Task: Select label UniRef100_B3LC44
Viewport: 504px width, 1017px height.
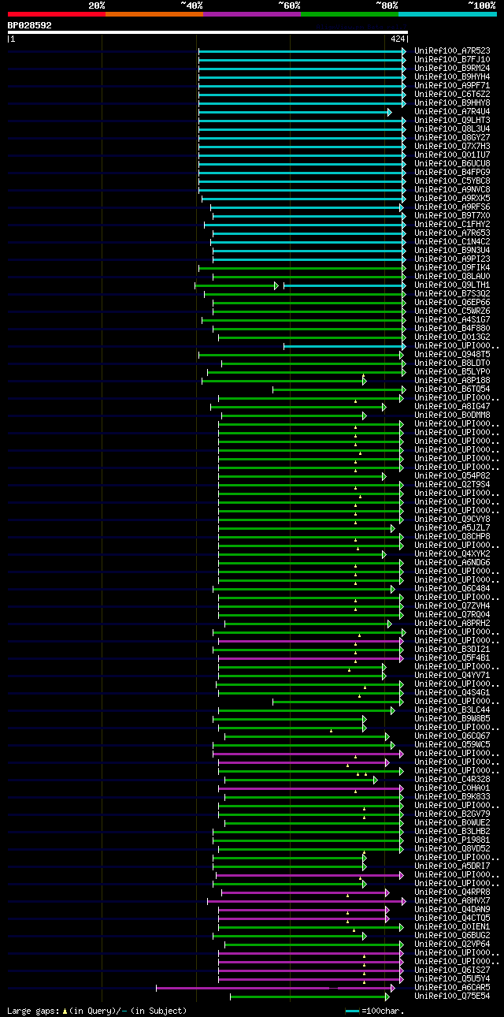Action: pos(452,710)
